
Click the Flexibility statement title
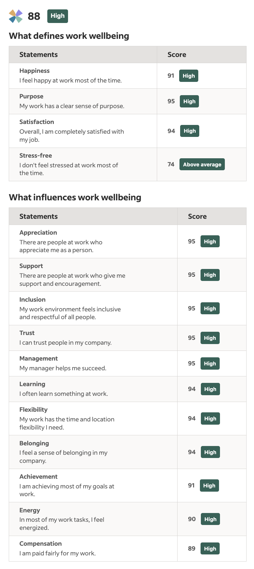33,410
